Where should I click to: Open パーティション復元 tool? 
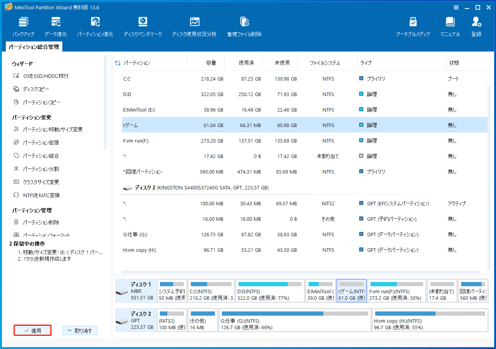click(95, 27)
